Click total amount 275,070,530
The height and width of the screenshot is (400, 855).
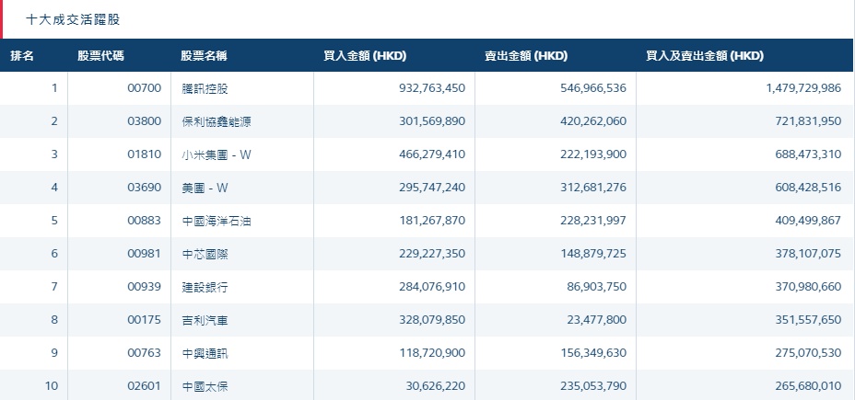tap(808, 354)
